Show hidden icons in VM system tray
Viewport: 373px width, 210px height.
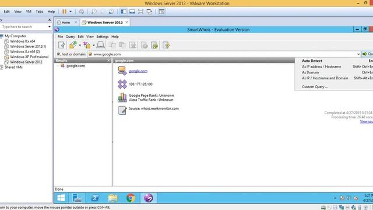(x=335, y=198)
